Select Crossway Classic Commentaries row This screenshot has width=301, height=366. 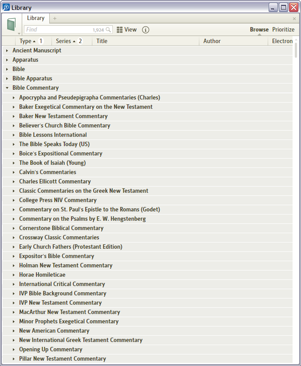pos(147,237)
